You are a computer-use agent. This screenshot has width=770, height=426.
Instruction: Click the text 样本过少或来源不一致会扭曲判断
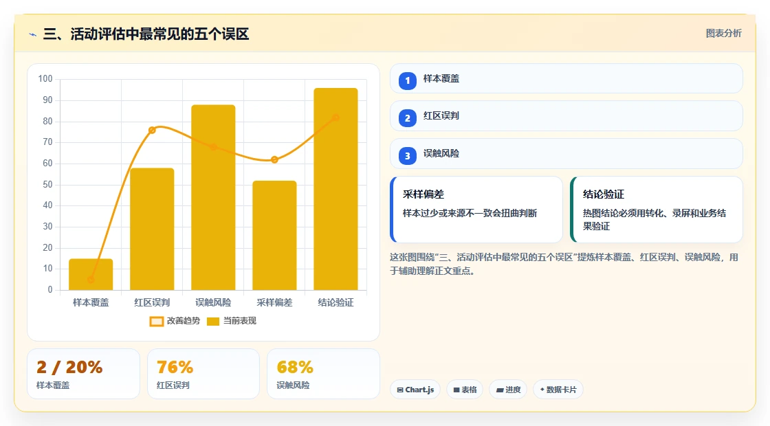(470, 213)
